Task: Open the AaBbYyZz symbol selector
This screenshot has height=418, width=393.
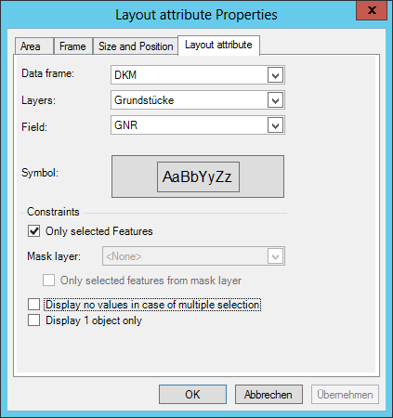Action: [198, 176]
